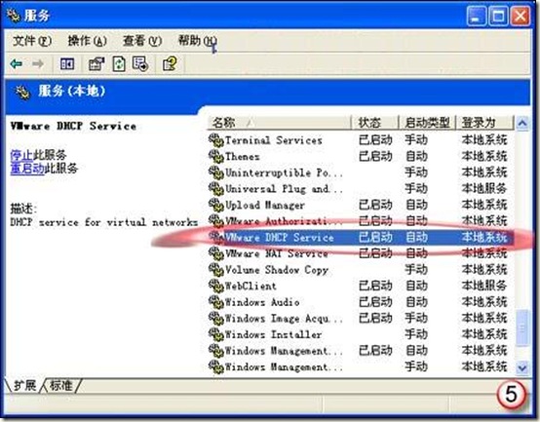
Task: Open the 查看(V) menu
Action: [x=142, y=41]
